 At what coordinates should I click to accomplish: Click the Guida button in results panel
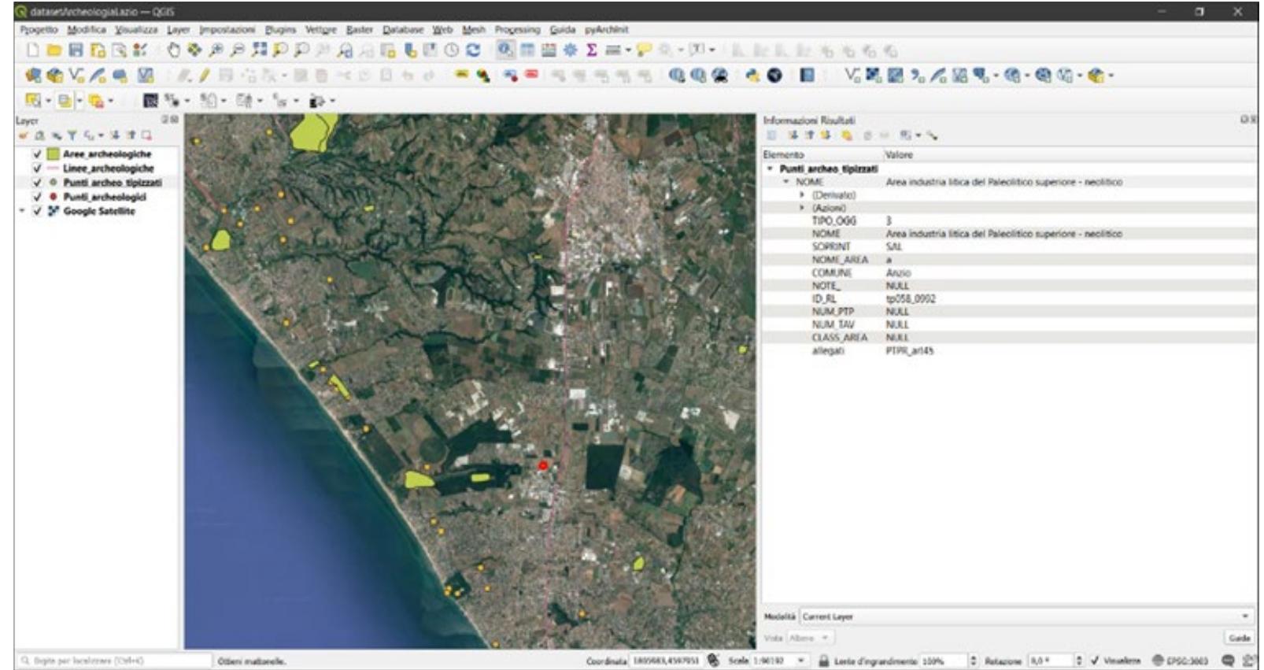tap(1239, 638)
